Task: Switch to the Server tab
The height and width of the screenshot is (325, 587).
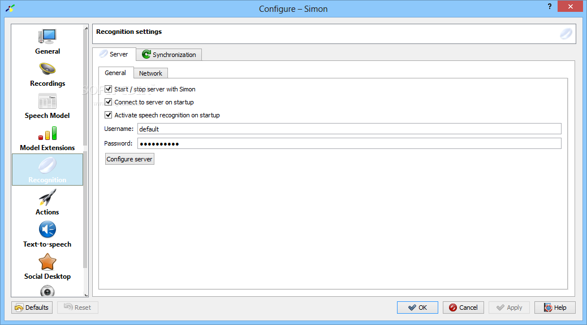Action: click(114, 54)
